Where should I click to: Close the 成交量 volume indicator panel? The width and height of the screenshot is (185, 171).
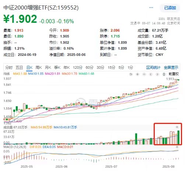point(177,127)
